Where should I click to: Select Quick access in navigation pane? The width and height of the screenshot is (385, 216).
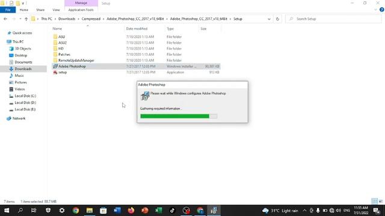22,33
